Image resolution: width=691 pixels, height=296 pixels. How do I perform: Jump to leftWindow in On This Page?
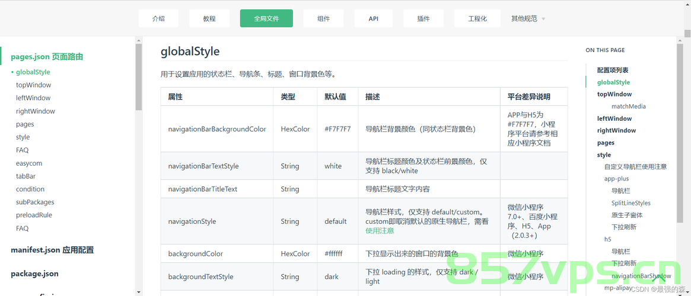tap(614, 118)
